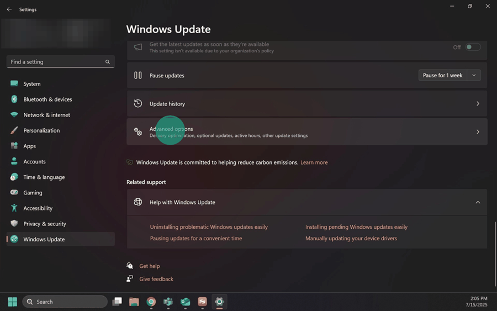Image resolution: width=497 pixels, height=311 pixels.
Task: Click the back arrow in Settings title bar
Action: [9, 9]
